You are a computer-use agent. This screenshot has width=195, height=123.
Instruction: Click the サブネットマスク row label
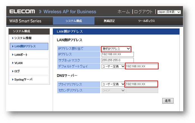click(79, 60)
